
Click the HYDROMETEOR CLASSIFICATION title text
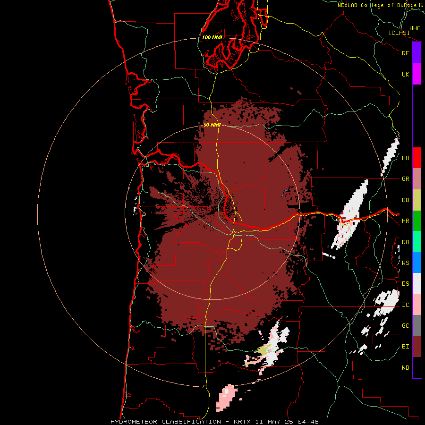click(166, 422)
